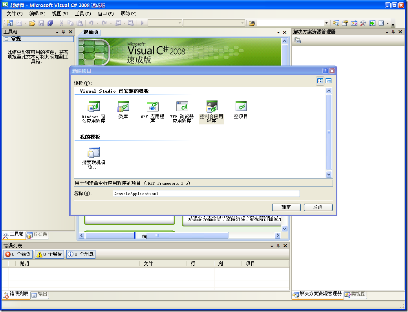Open the 工具(T) menu

[82, 14]
